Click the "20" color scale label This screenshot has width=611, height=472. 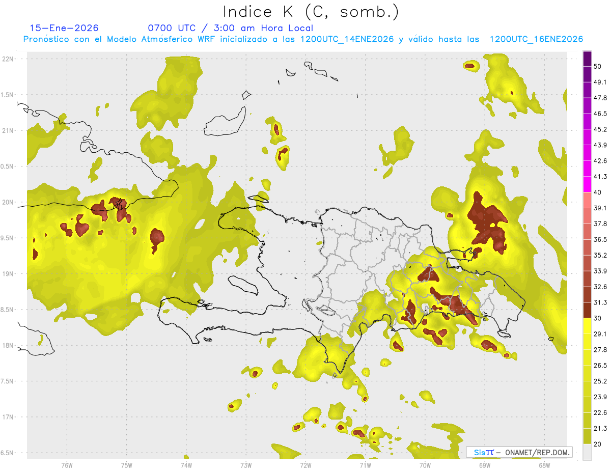[598, 444]
